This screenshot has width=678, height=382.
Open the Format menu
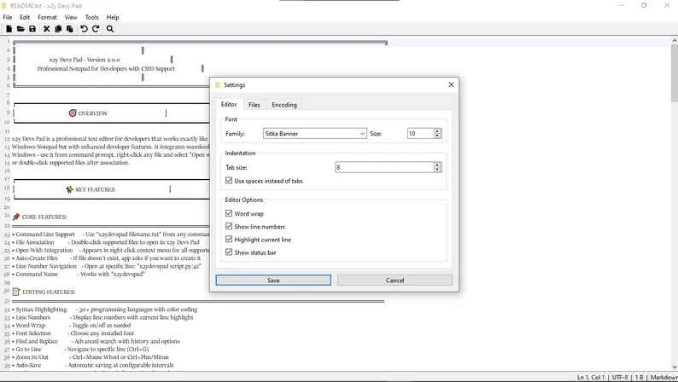point(47,17)
